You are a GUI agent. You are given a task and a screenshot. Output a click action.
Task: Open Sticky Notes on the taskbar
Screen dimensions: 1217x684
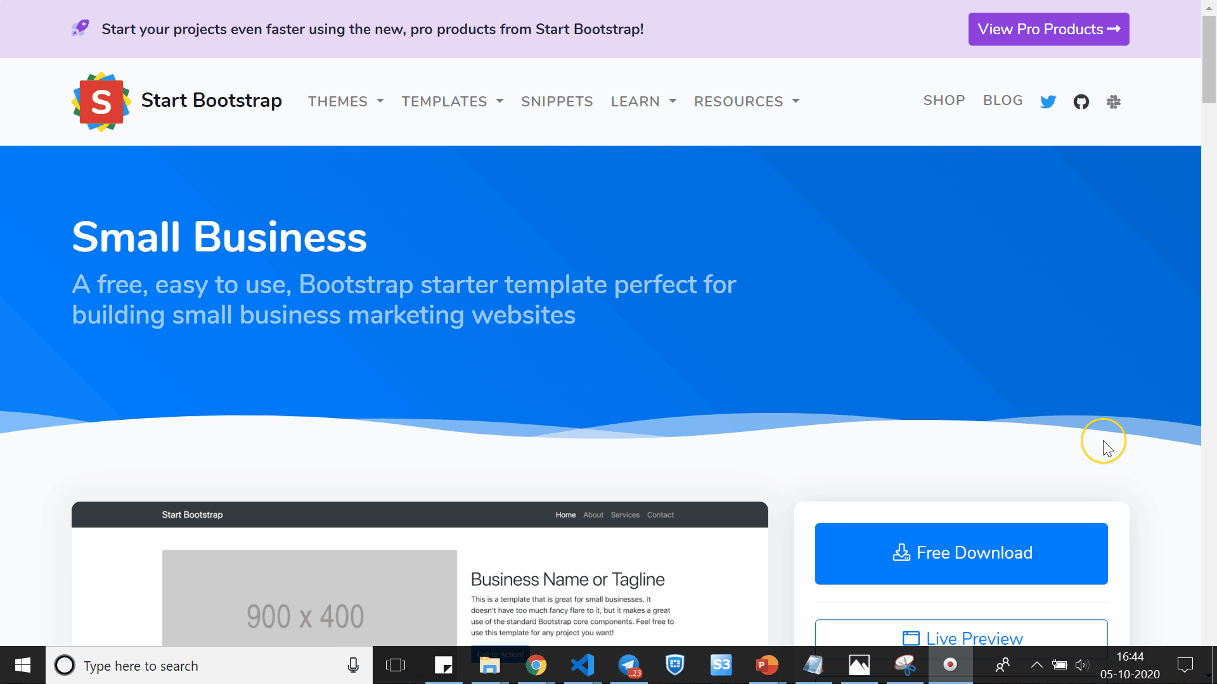pyautogui.click(x=444, y=665)
